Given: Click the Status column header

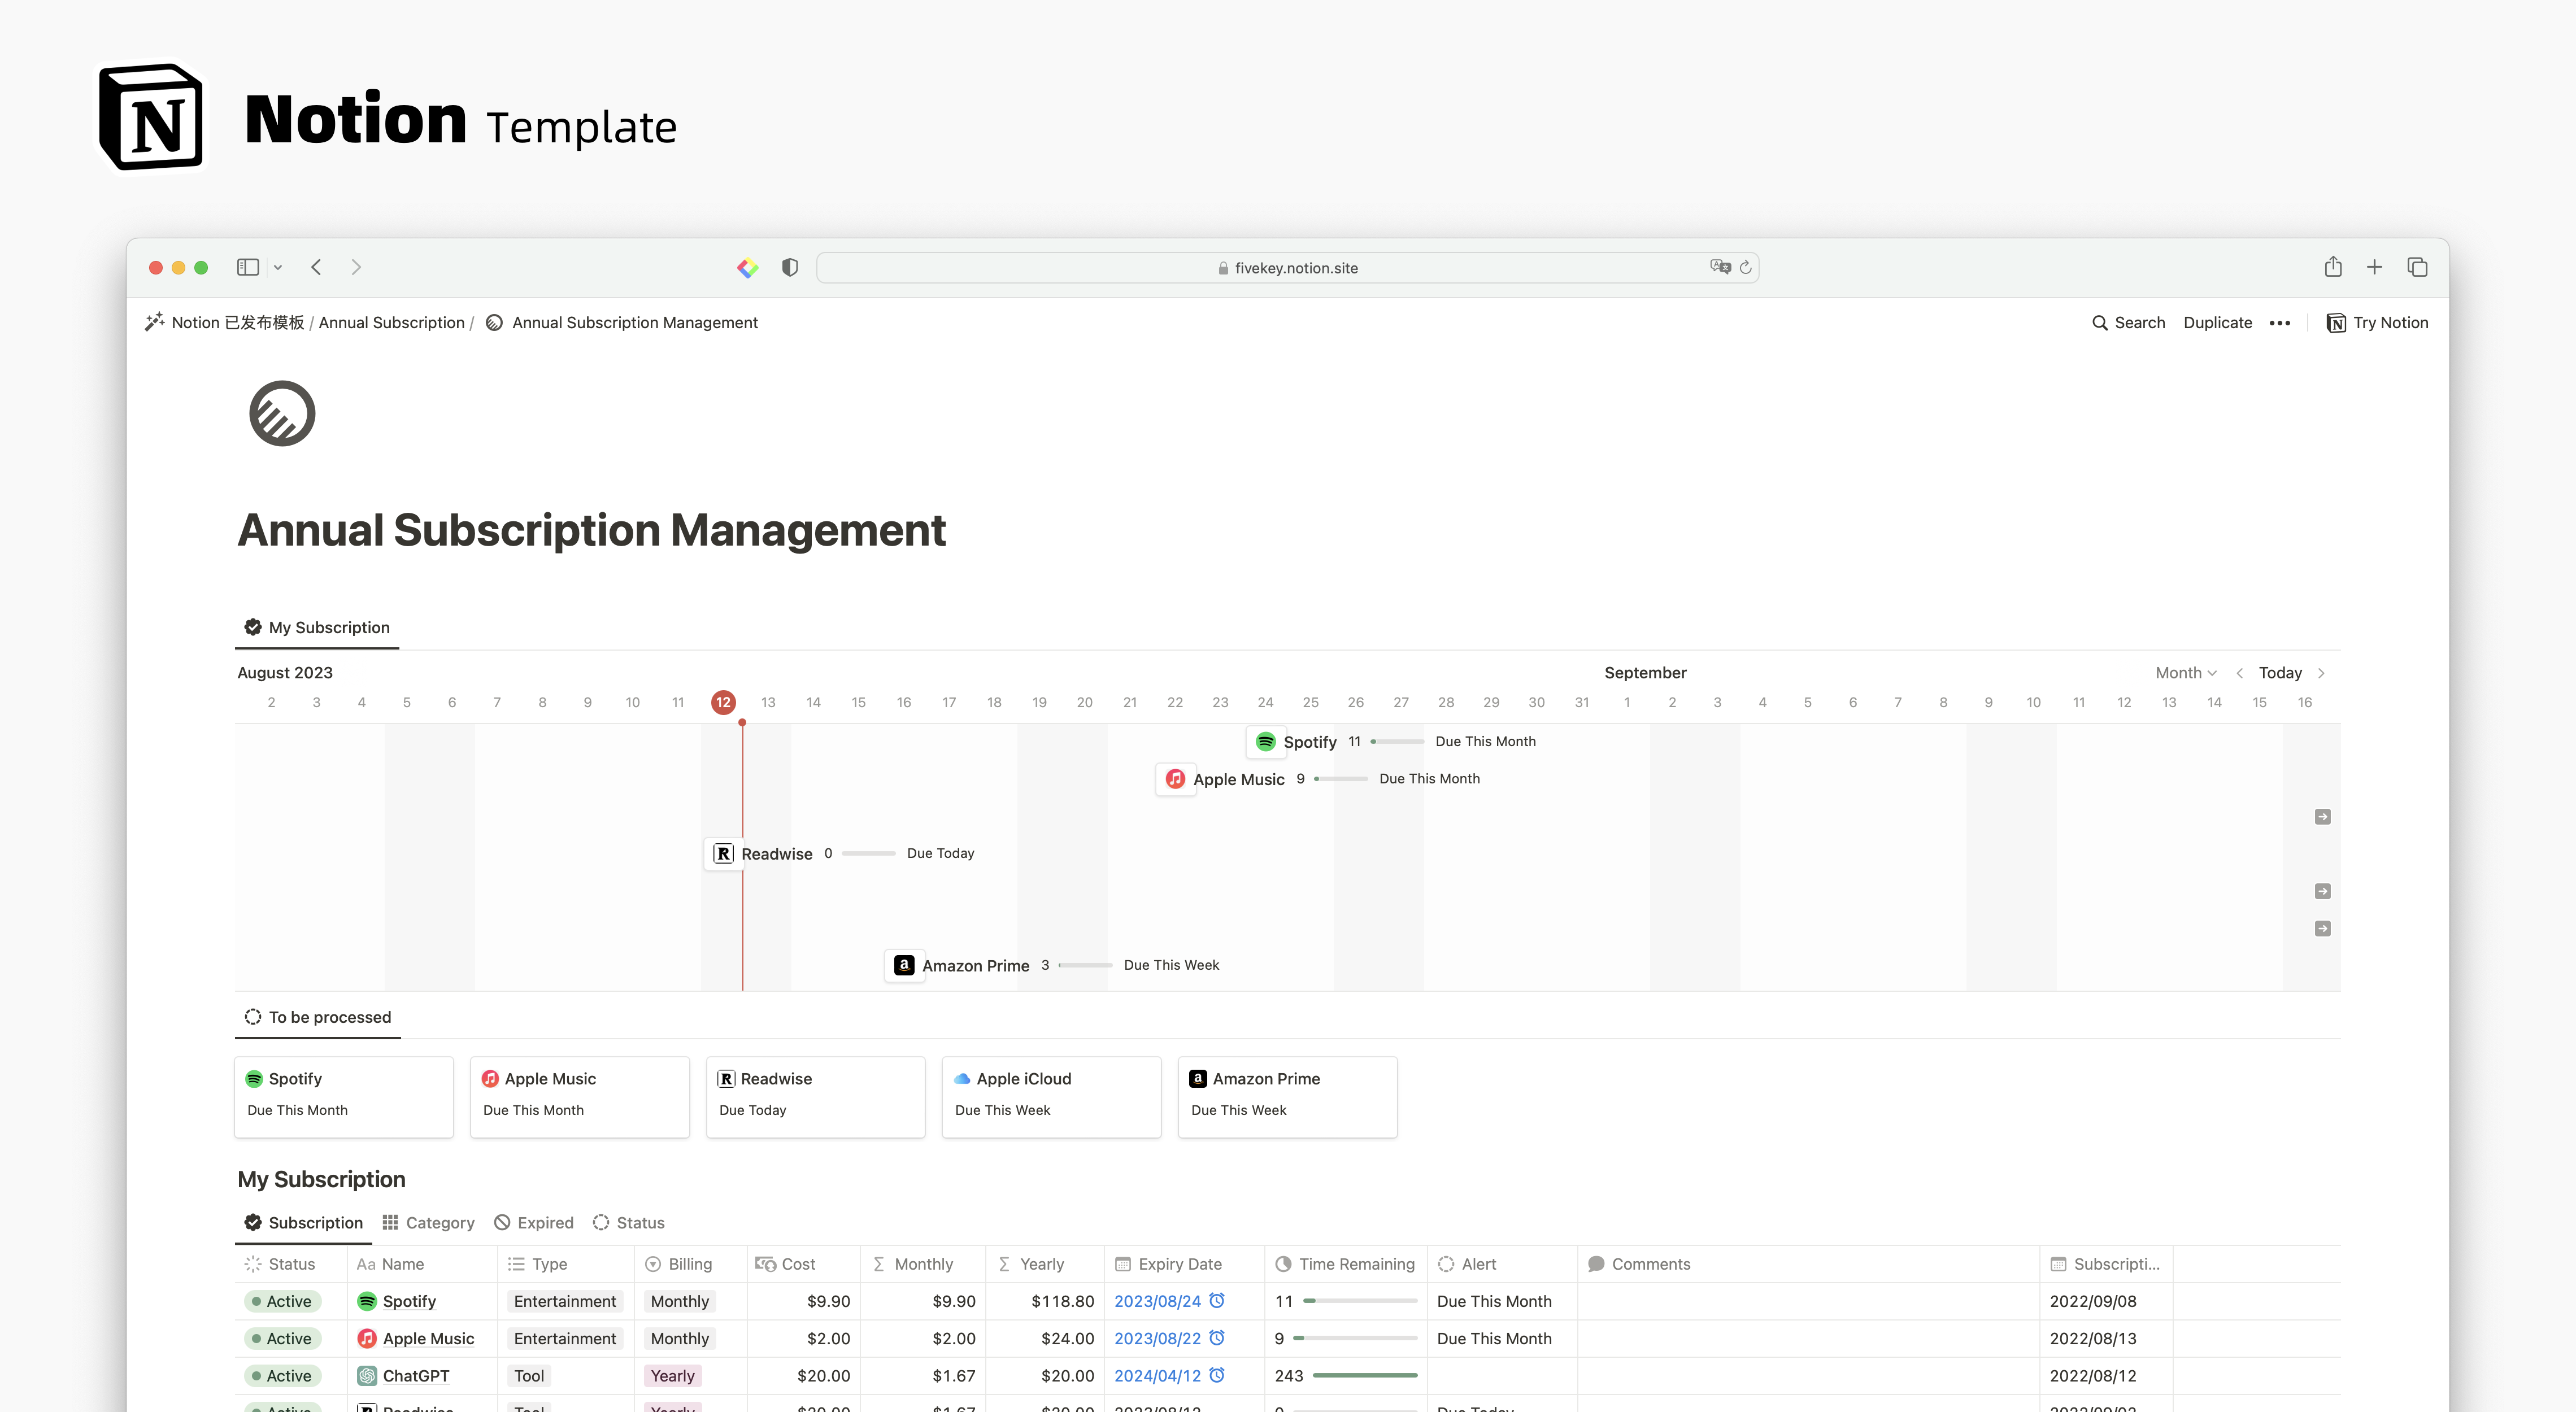Looking at the screenshot, I should click(291, 1264).
